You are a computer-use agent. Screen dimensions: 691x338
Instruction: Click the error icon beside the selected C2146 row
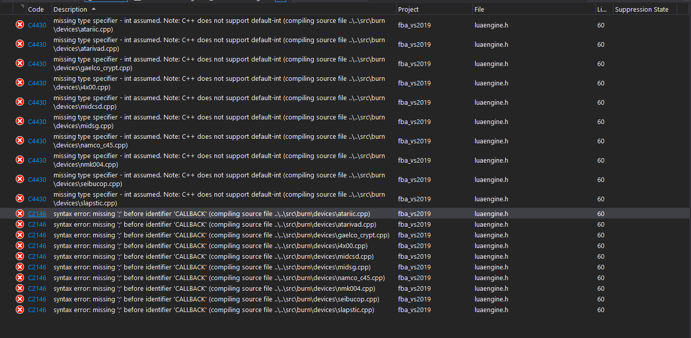(x=19, y=213)
